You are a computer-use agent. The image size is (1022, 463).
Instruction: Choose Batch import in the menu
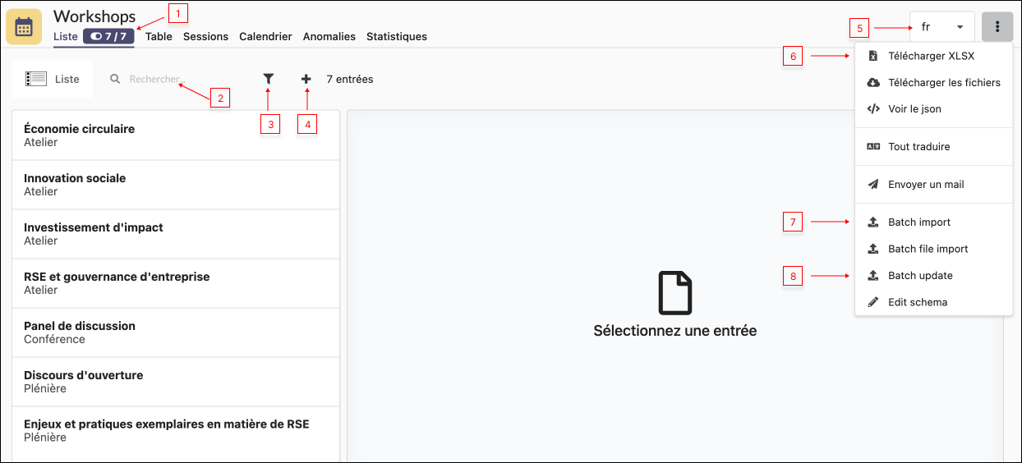(x=918, y=222)
